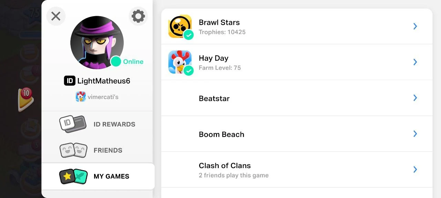Viewport: 441px width, 198px height.
Task: Tap the small Hay Day icon beside vimercati's
Action: (x=81, y=97)
